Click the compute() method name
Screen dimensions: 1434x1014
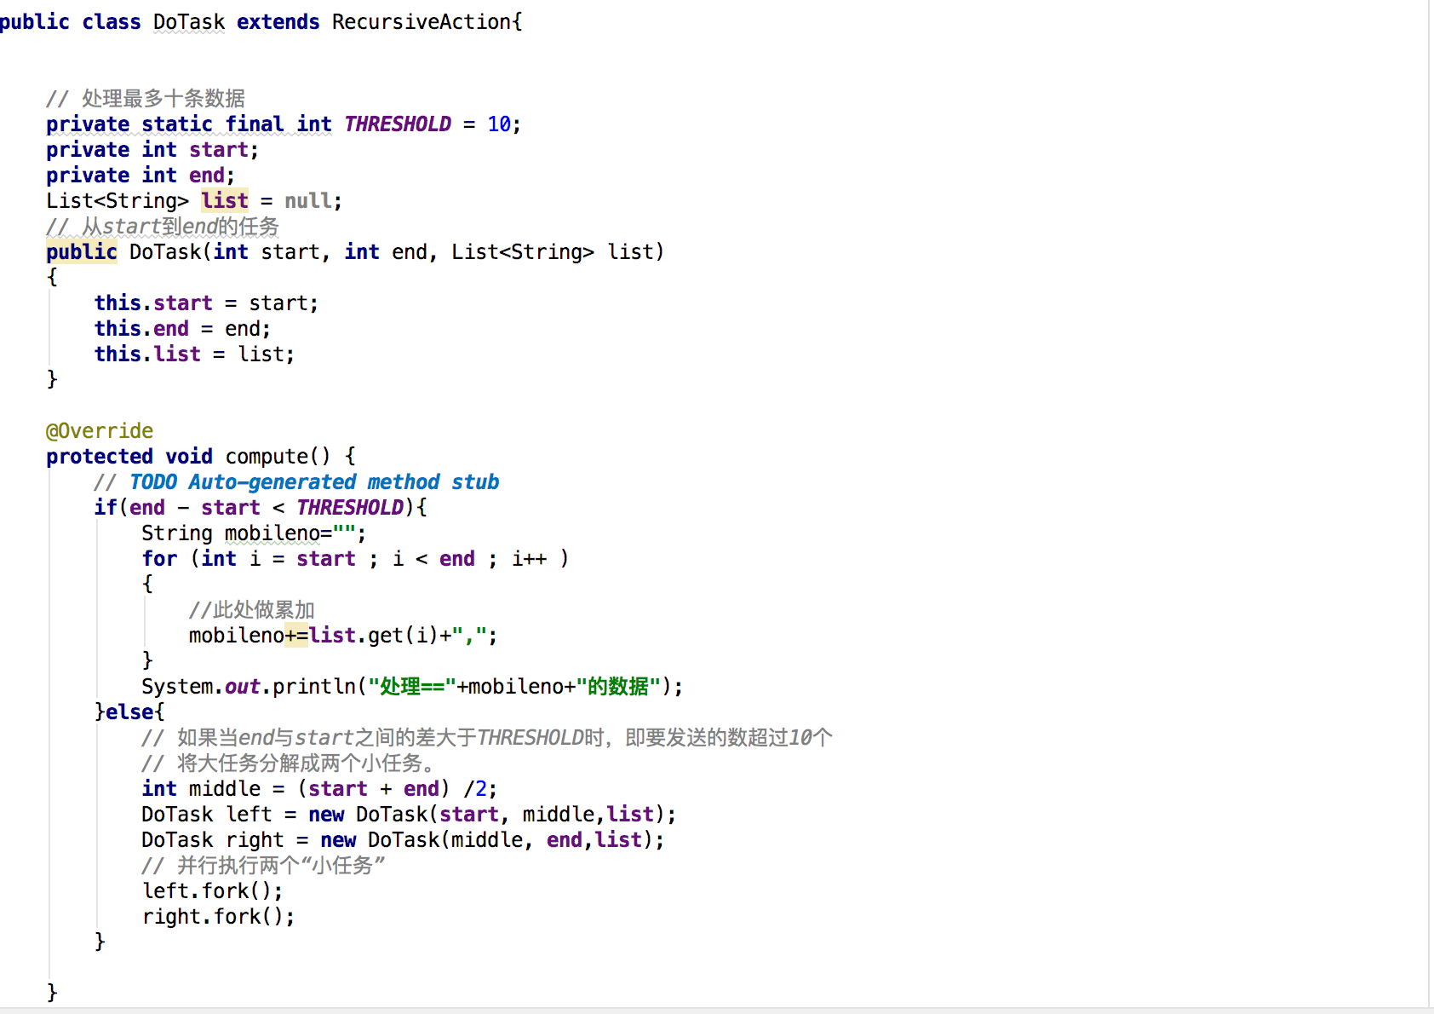(267, 457)
